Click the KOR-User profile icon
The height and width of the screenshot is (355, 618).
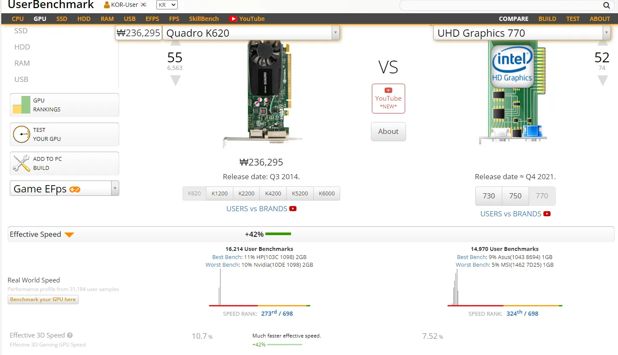click(x=107, y=5)
